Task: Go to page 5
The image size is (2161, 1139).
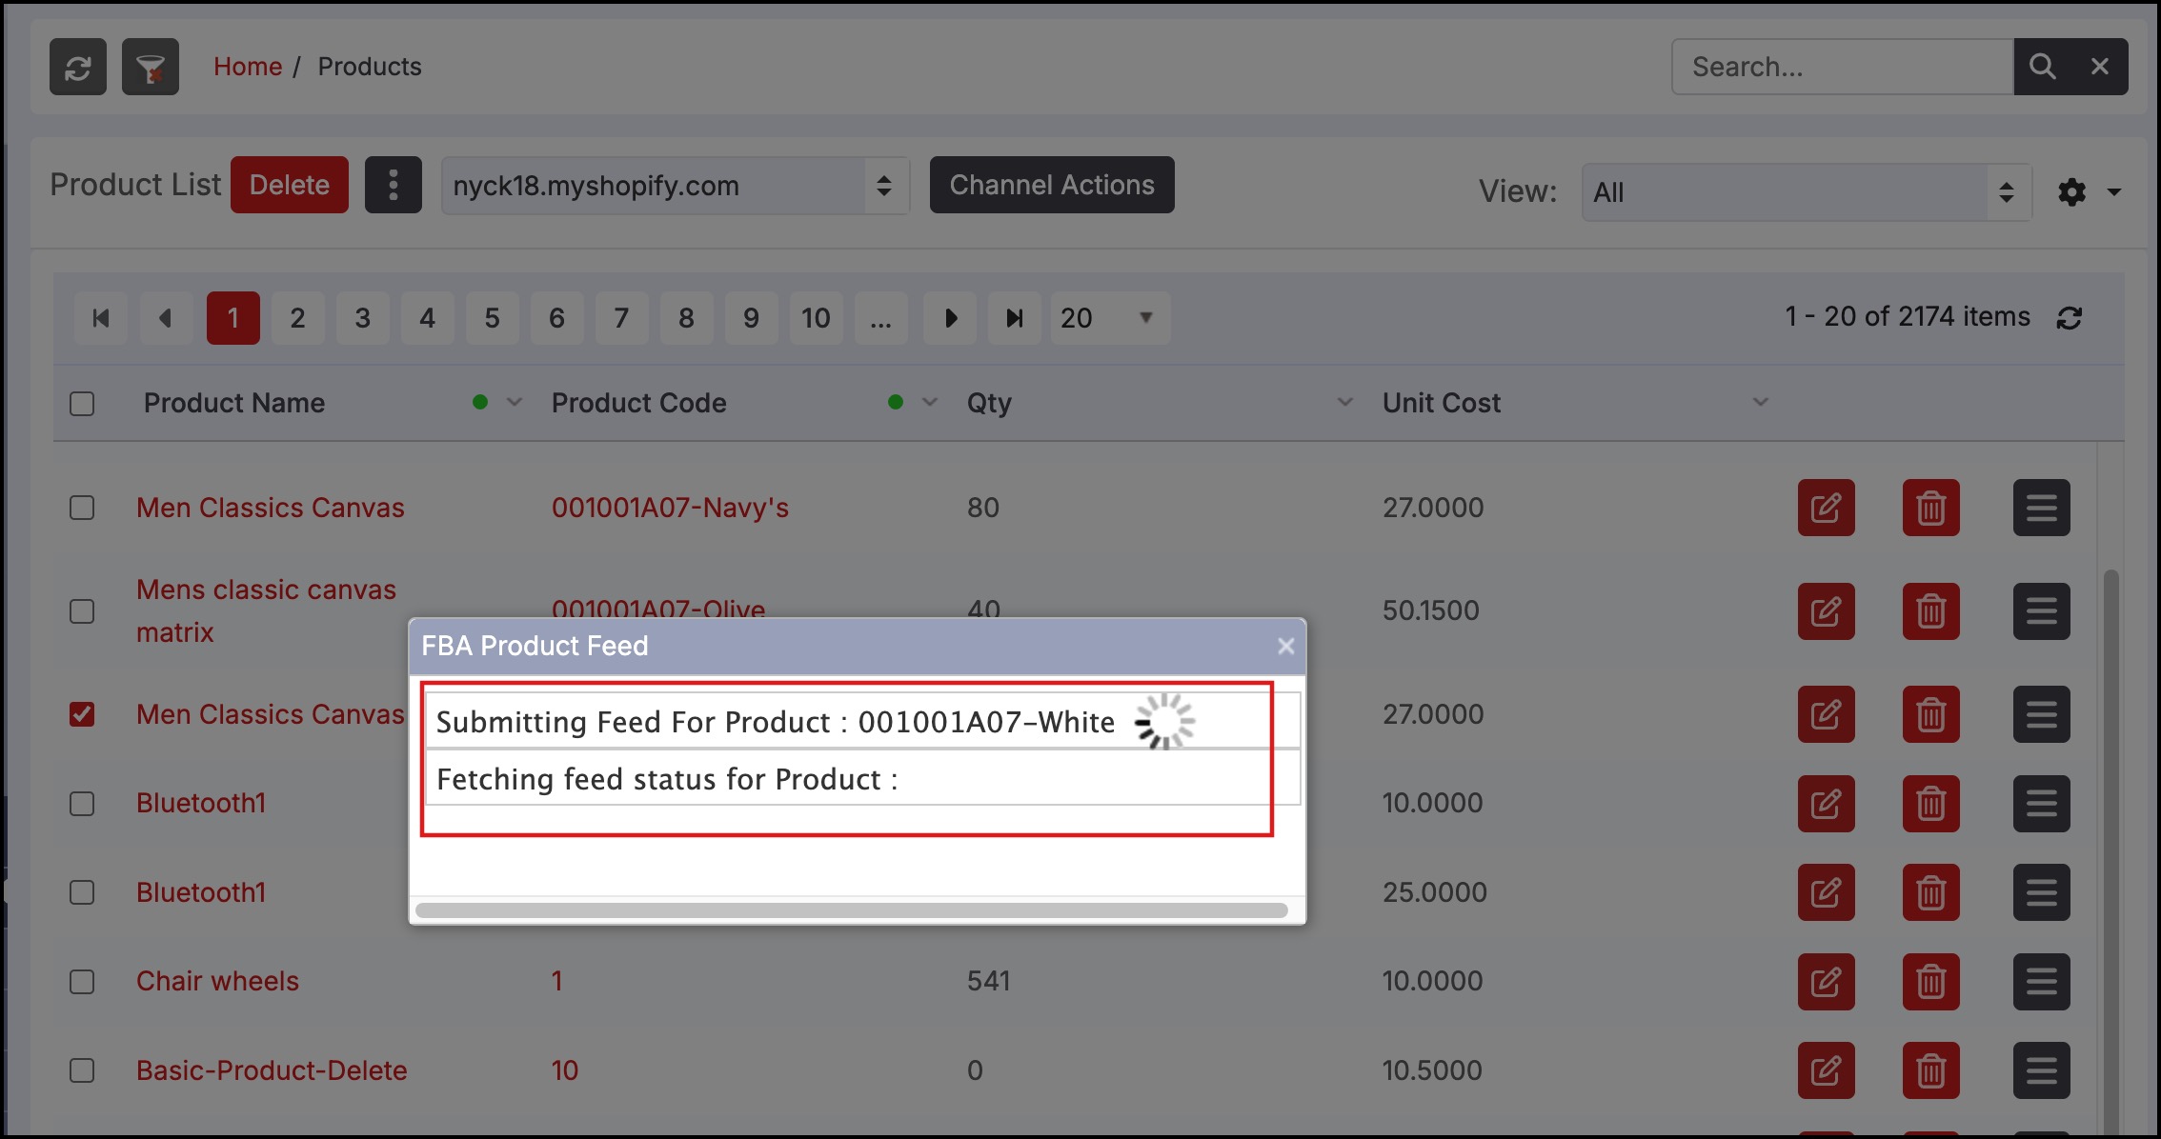Action: pos(492,318)
